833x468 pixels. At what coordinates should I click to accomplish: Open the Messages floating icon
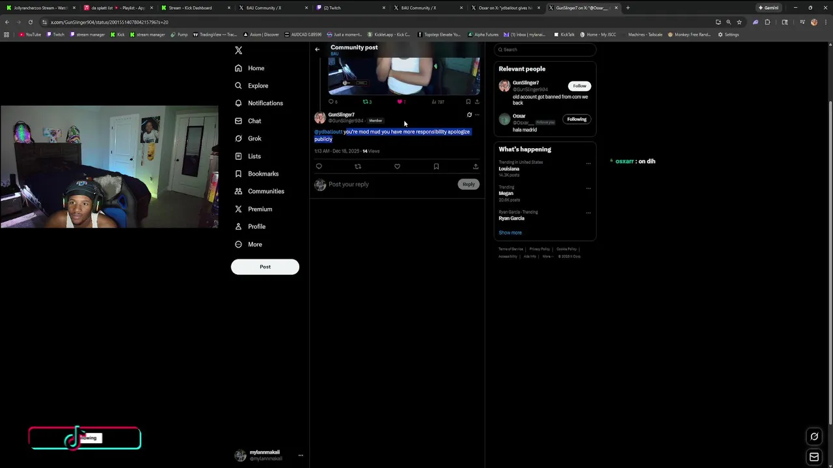[814, 457]
